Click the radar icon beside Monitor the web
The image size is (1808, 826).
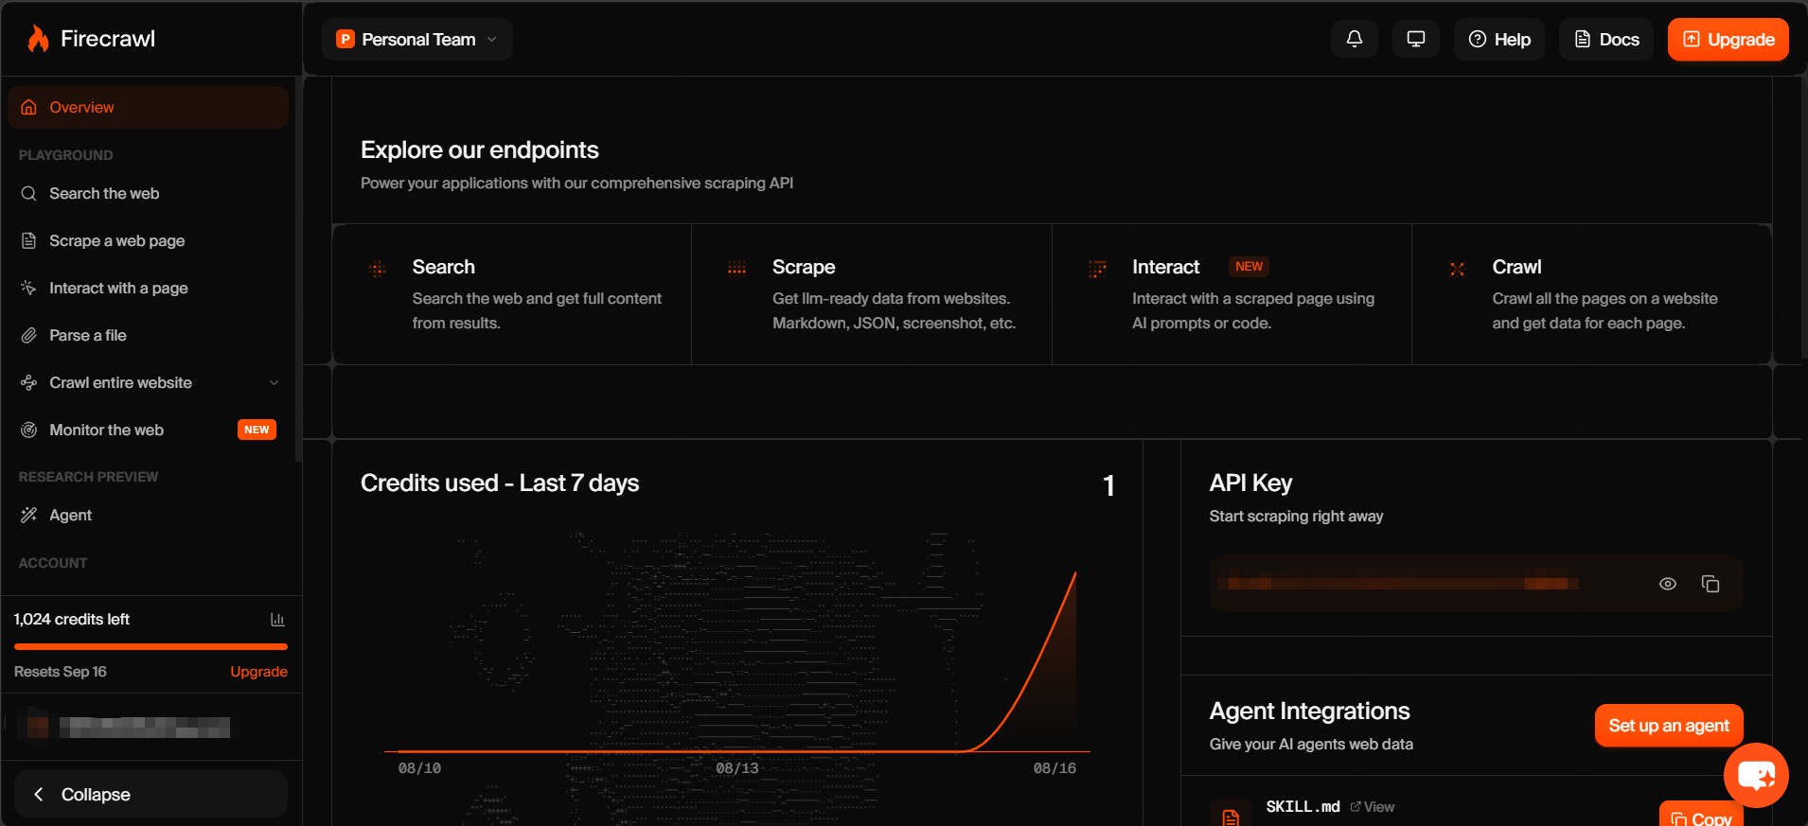click(29, 431)
